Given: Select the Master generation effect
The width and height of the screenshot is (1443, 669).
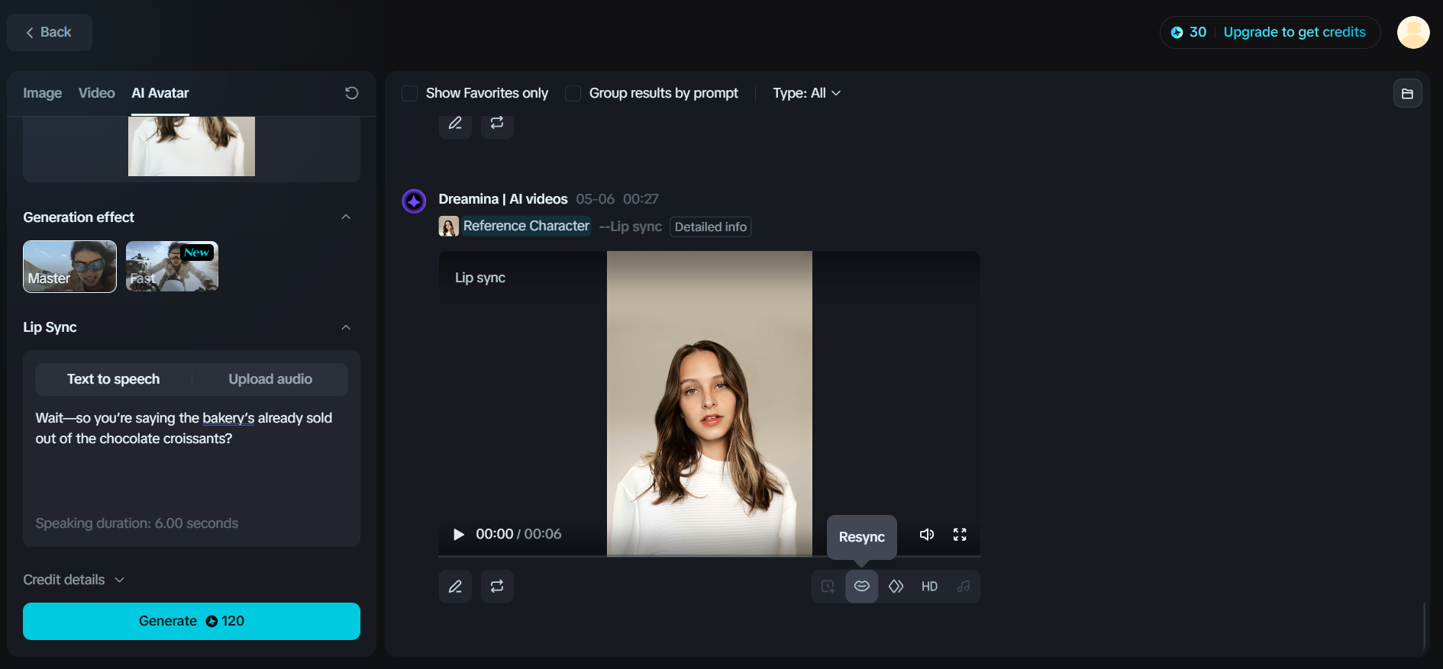Looking at the screenshot, I should tap(69, 266).
